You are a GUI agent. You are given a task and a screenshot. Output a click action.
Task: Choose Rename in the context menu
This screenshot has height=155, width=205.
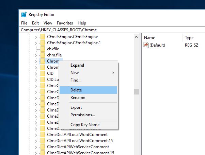pos(88,98)
